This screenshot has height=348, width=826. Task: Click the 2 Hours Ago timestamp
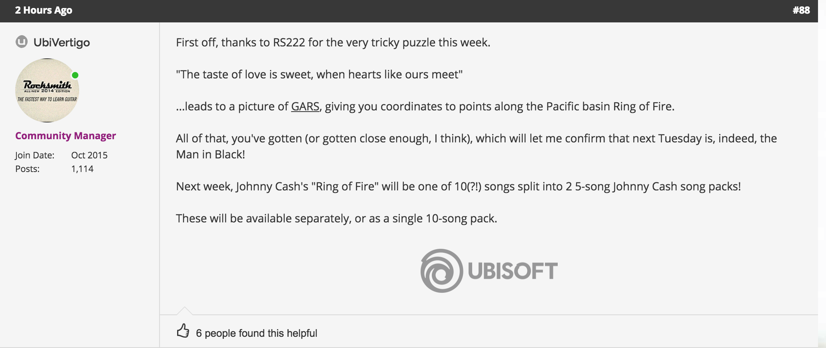coord(44,10)
